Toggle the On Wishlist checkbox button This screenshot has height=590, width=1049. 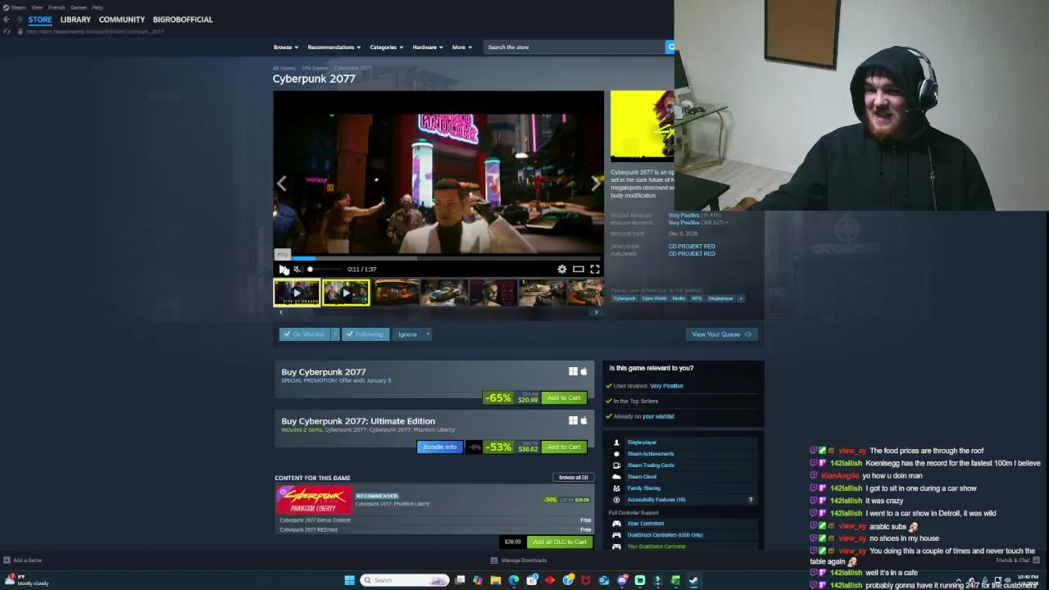(x=303, y=334)
